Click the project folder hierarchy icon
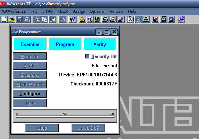The height and width of the screenshot is (139, 199). click(x=131, y=19)
